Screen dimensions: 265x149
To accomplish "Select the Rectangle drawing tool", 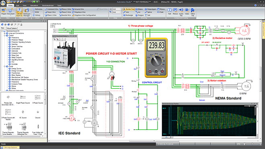I will (128, 15).
